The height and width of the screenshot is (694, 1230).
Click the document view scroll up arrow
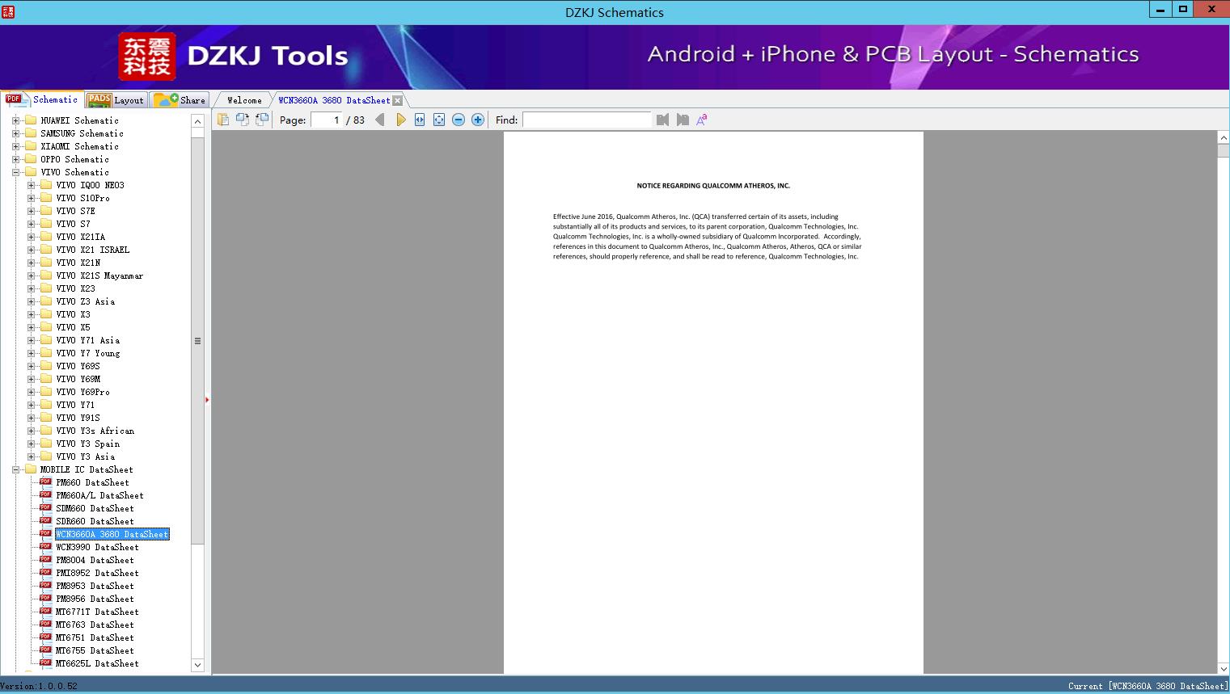(1223, 138)
